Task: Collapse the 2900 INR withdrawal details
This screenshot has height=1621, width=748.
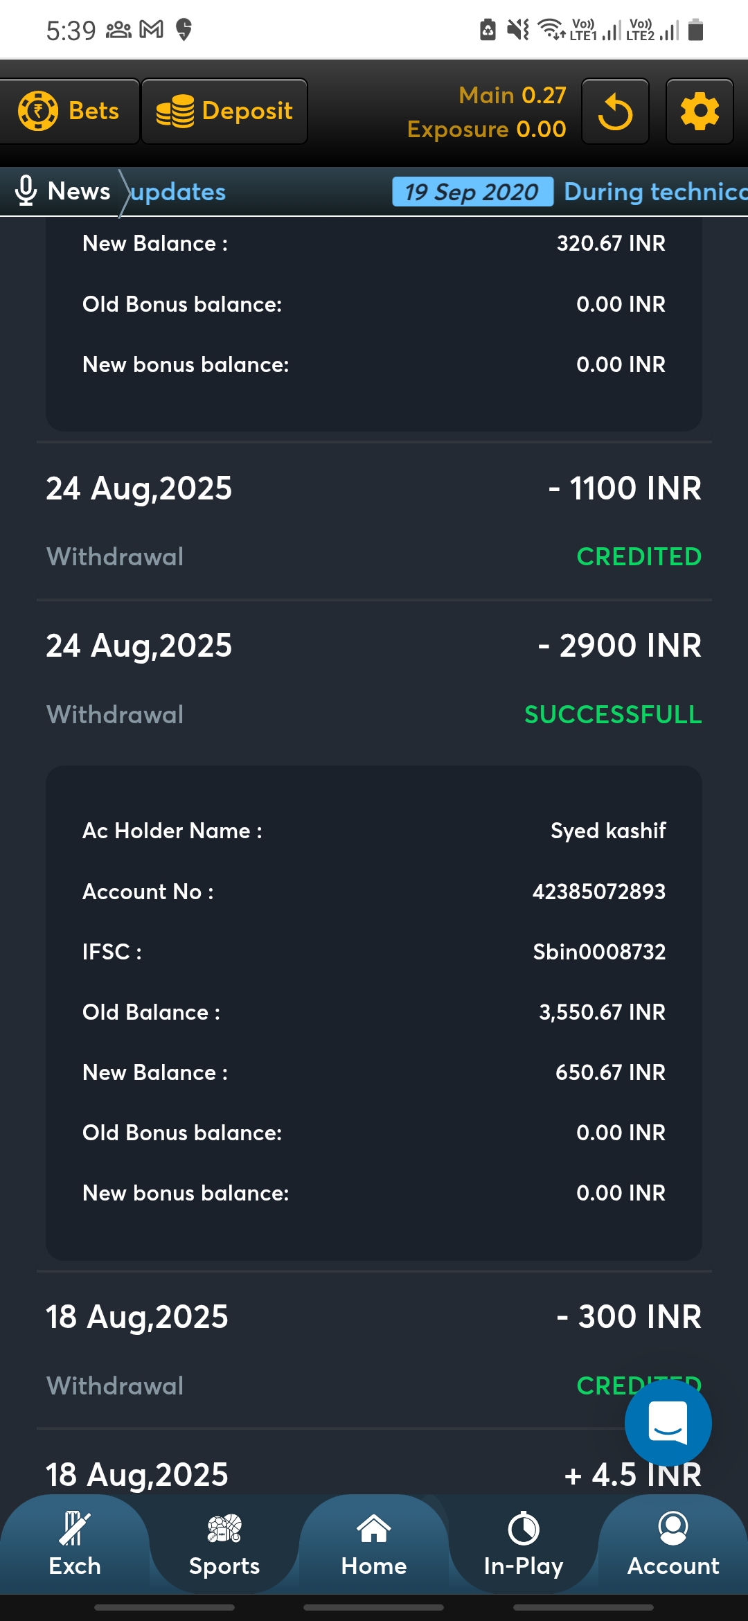Action: pyautogui.click(x=374, y=679)
